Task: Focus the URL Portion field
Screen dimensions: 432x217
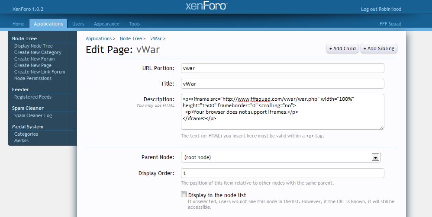Action: (x=282, y=68)
